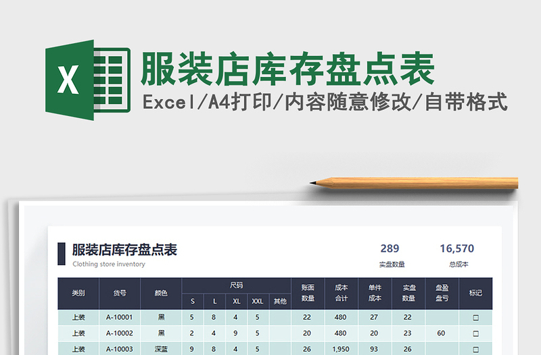The width and height of the screenshot is (541, 355).
Task: Click the 上装 cell in row A-10001
Action: tap(78, 317)
